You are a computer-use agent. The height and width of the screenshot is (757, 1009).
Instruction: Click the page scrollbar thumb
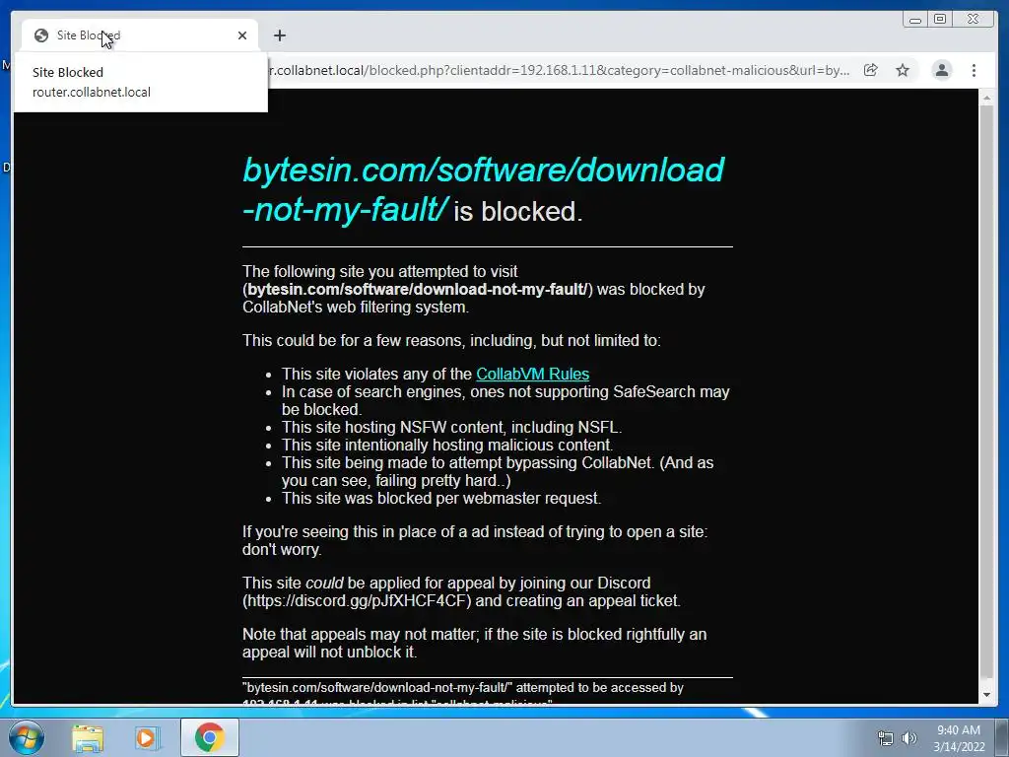point(986,390)
